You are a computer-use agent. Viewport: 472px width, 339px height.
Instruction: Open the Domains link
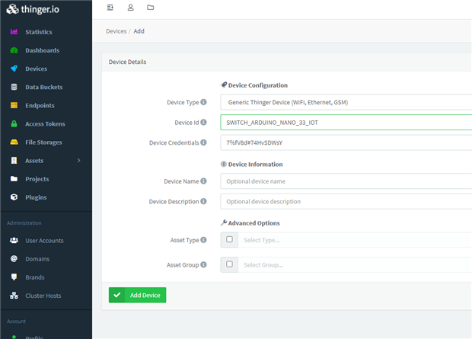coord(37,259)
